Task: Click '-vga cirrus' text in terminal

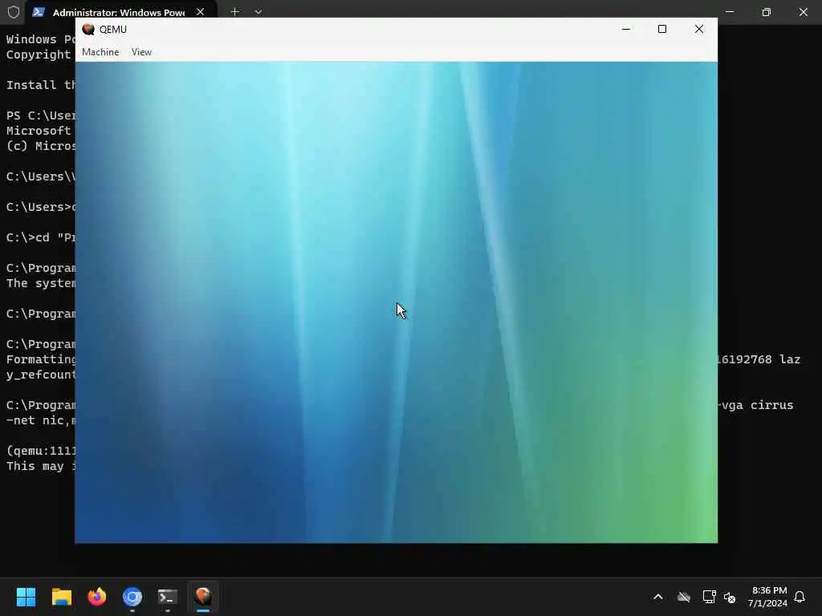Action: tap(755, 405)
